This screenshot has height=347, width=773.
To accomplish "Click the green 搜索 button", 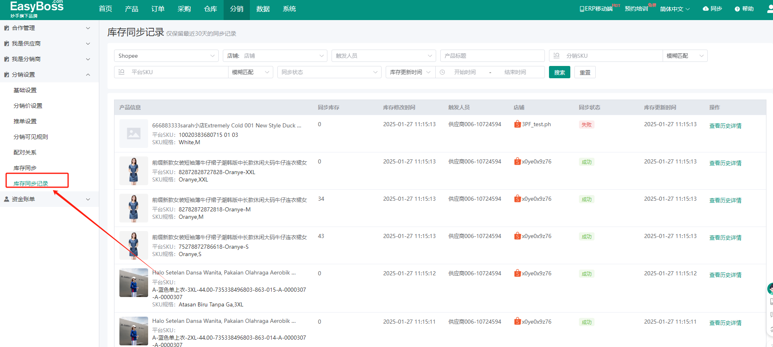I will pos(559,73).
